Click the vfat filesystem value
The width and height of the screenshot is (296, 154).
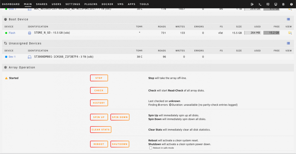pos(221,33)
